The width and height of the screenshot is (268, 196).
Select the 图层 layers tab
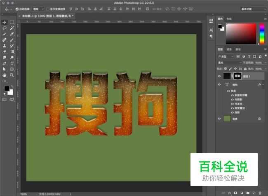(x=220, y=49)
